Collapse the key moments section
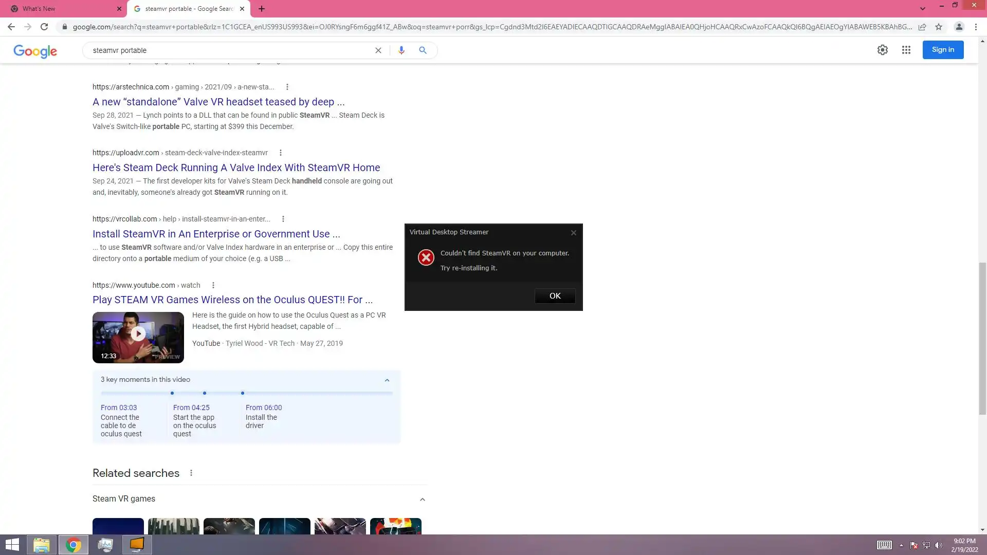Image resolution: width=987 pixels, height=555 pixels. pyautogui.click(x=387, y=380)
